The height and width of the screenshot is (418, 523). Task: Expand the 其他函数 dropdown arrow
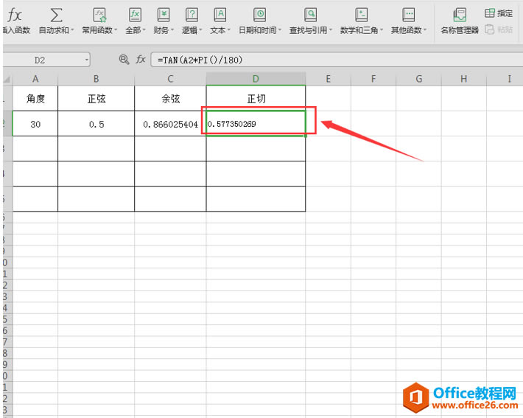[425, 30]
